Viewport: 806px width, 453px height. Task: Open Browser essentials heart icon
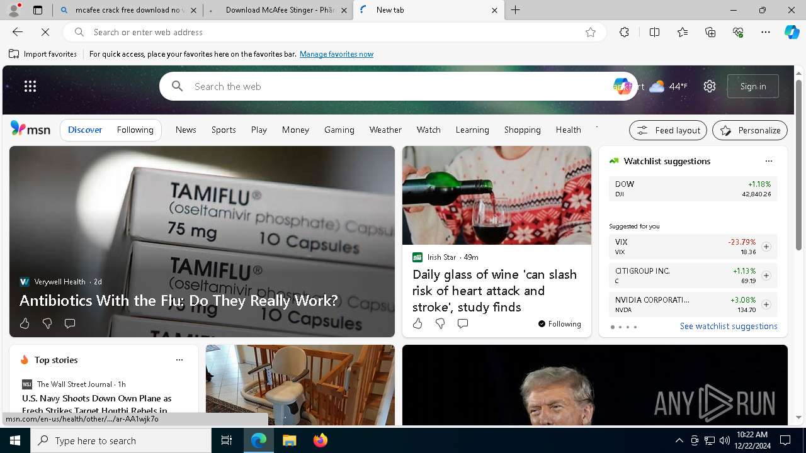[738, 32]
